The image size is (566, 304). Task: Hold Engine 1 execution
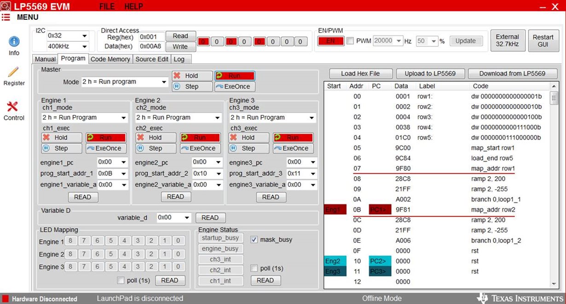pos(62,137)
